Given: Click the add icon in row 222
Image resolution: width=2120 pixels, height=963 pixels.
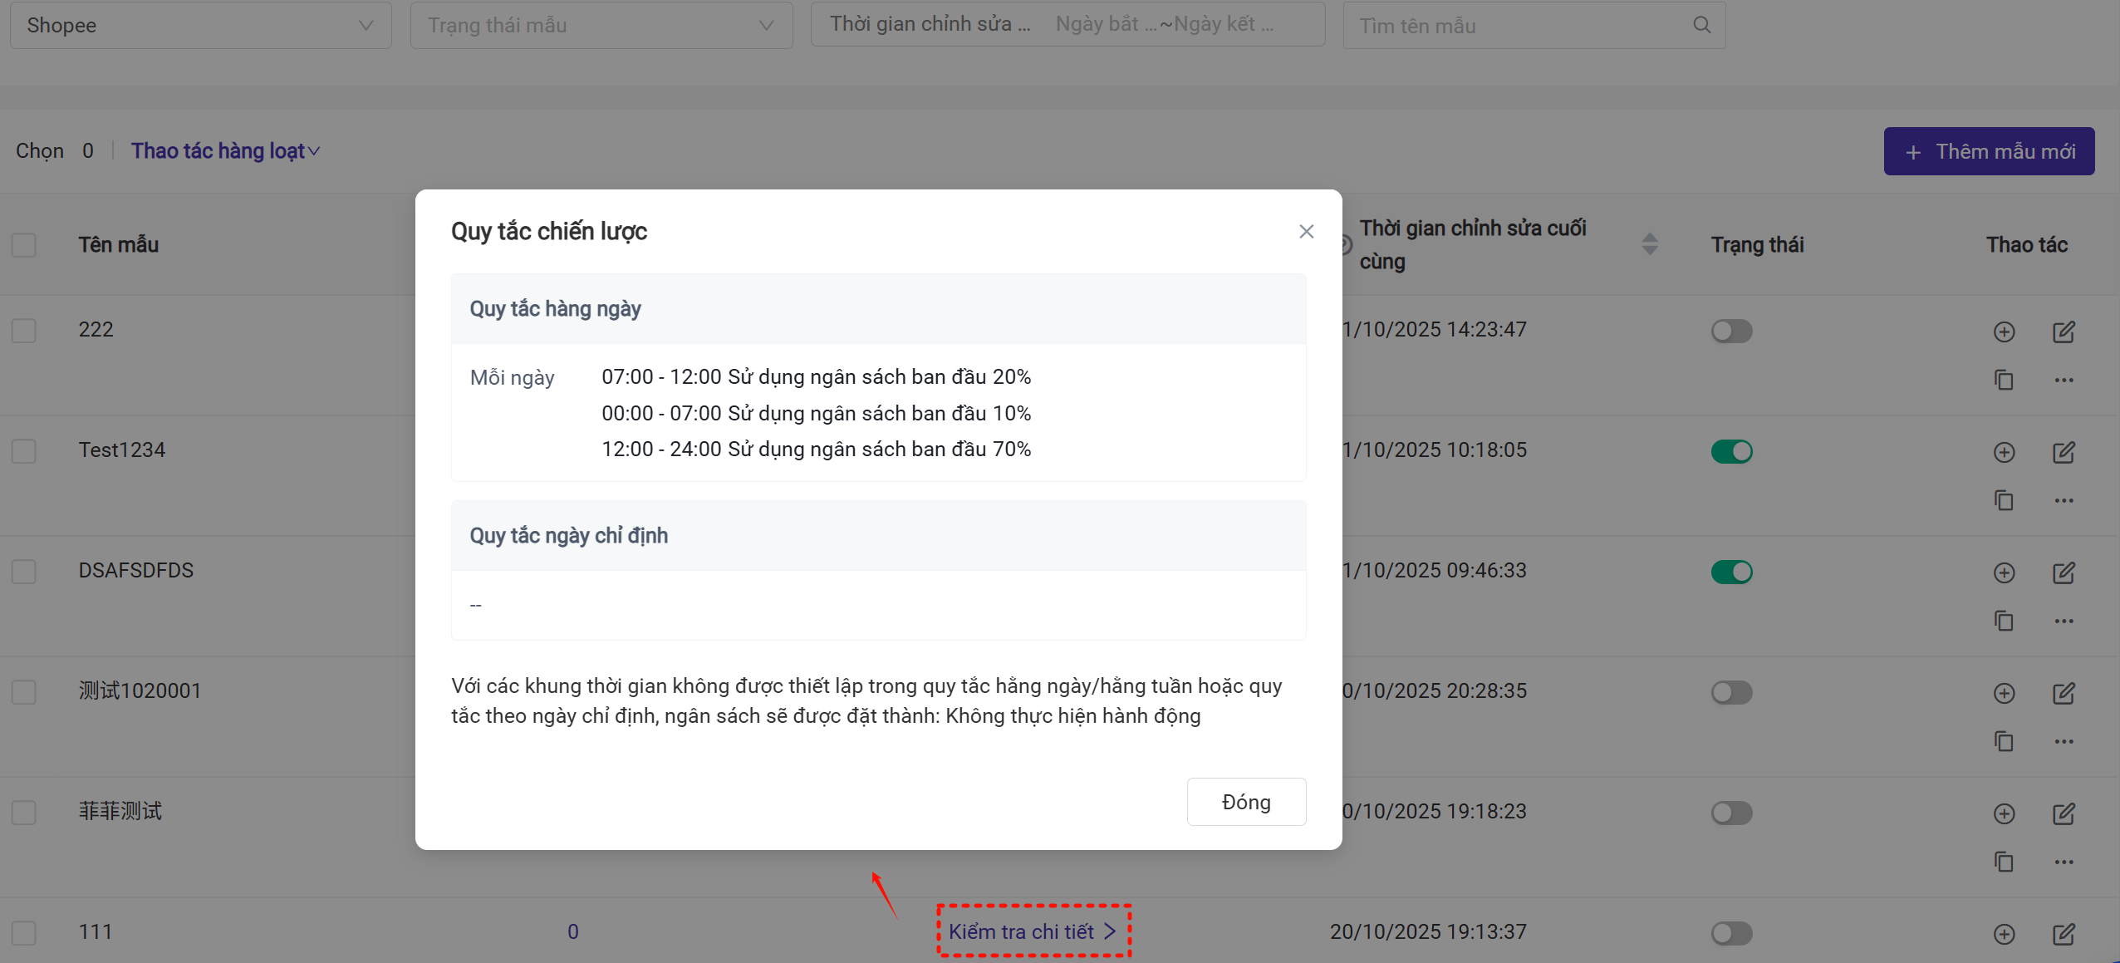Looking at the screenshot, I should coord(2004,332).
